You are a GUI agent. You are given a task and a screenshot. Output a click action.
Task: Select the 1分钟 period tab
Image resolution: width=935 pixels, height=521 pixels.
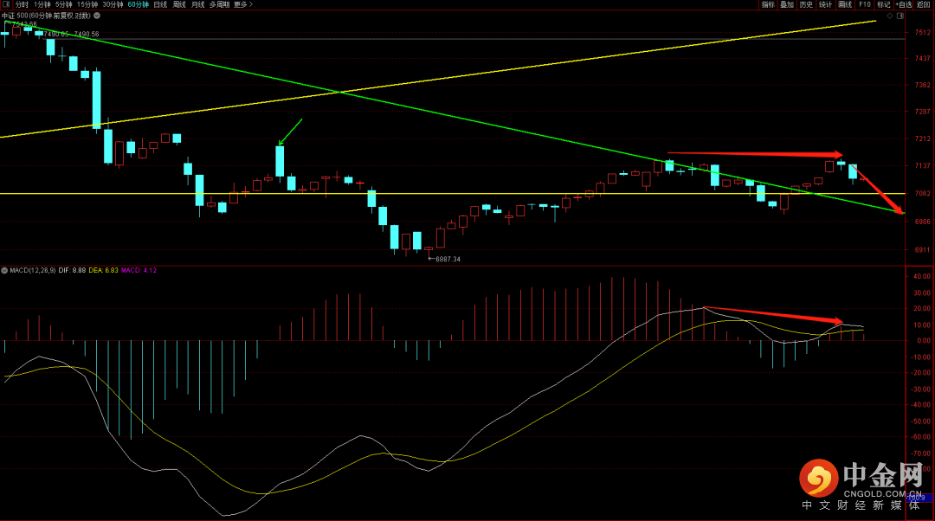(x=42, y=4)
